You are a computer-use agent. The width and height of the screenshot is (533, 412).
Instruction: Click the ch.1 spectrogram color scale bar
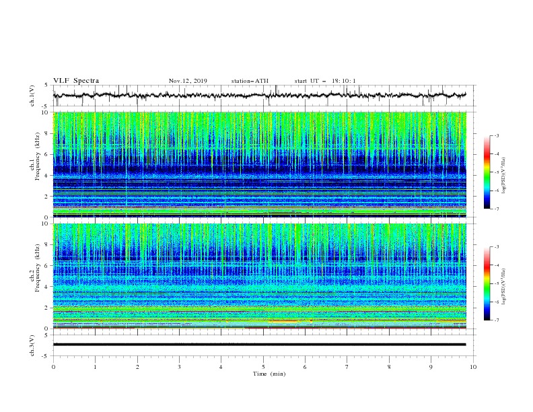pos(487,172)
